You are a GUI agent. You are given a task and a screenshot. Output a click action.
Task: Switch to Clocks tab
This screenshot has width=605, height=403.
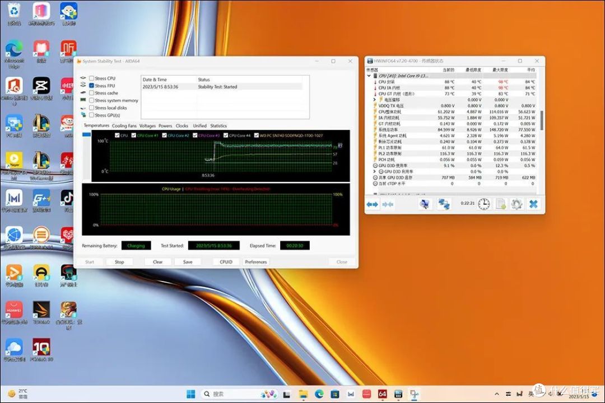(x=182, y=126)
